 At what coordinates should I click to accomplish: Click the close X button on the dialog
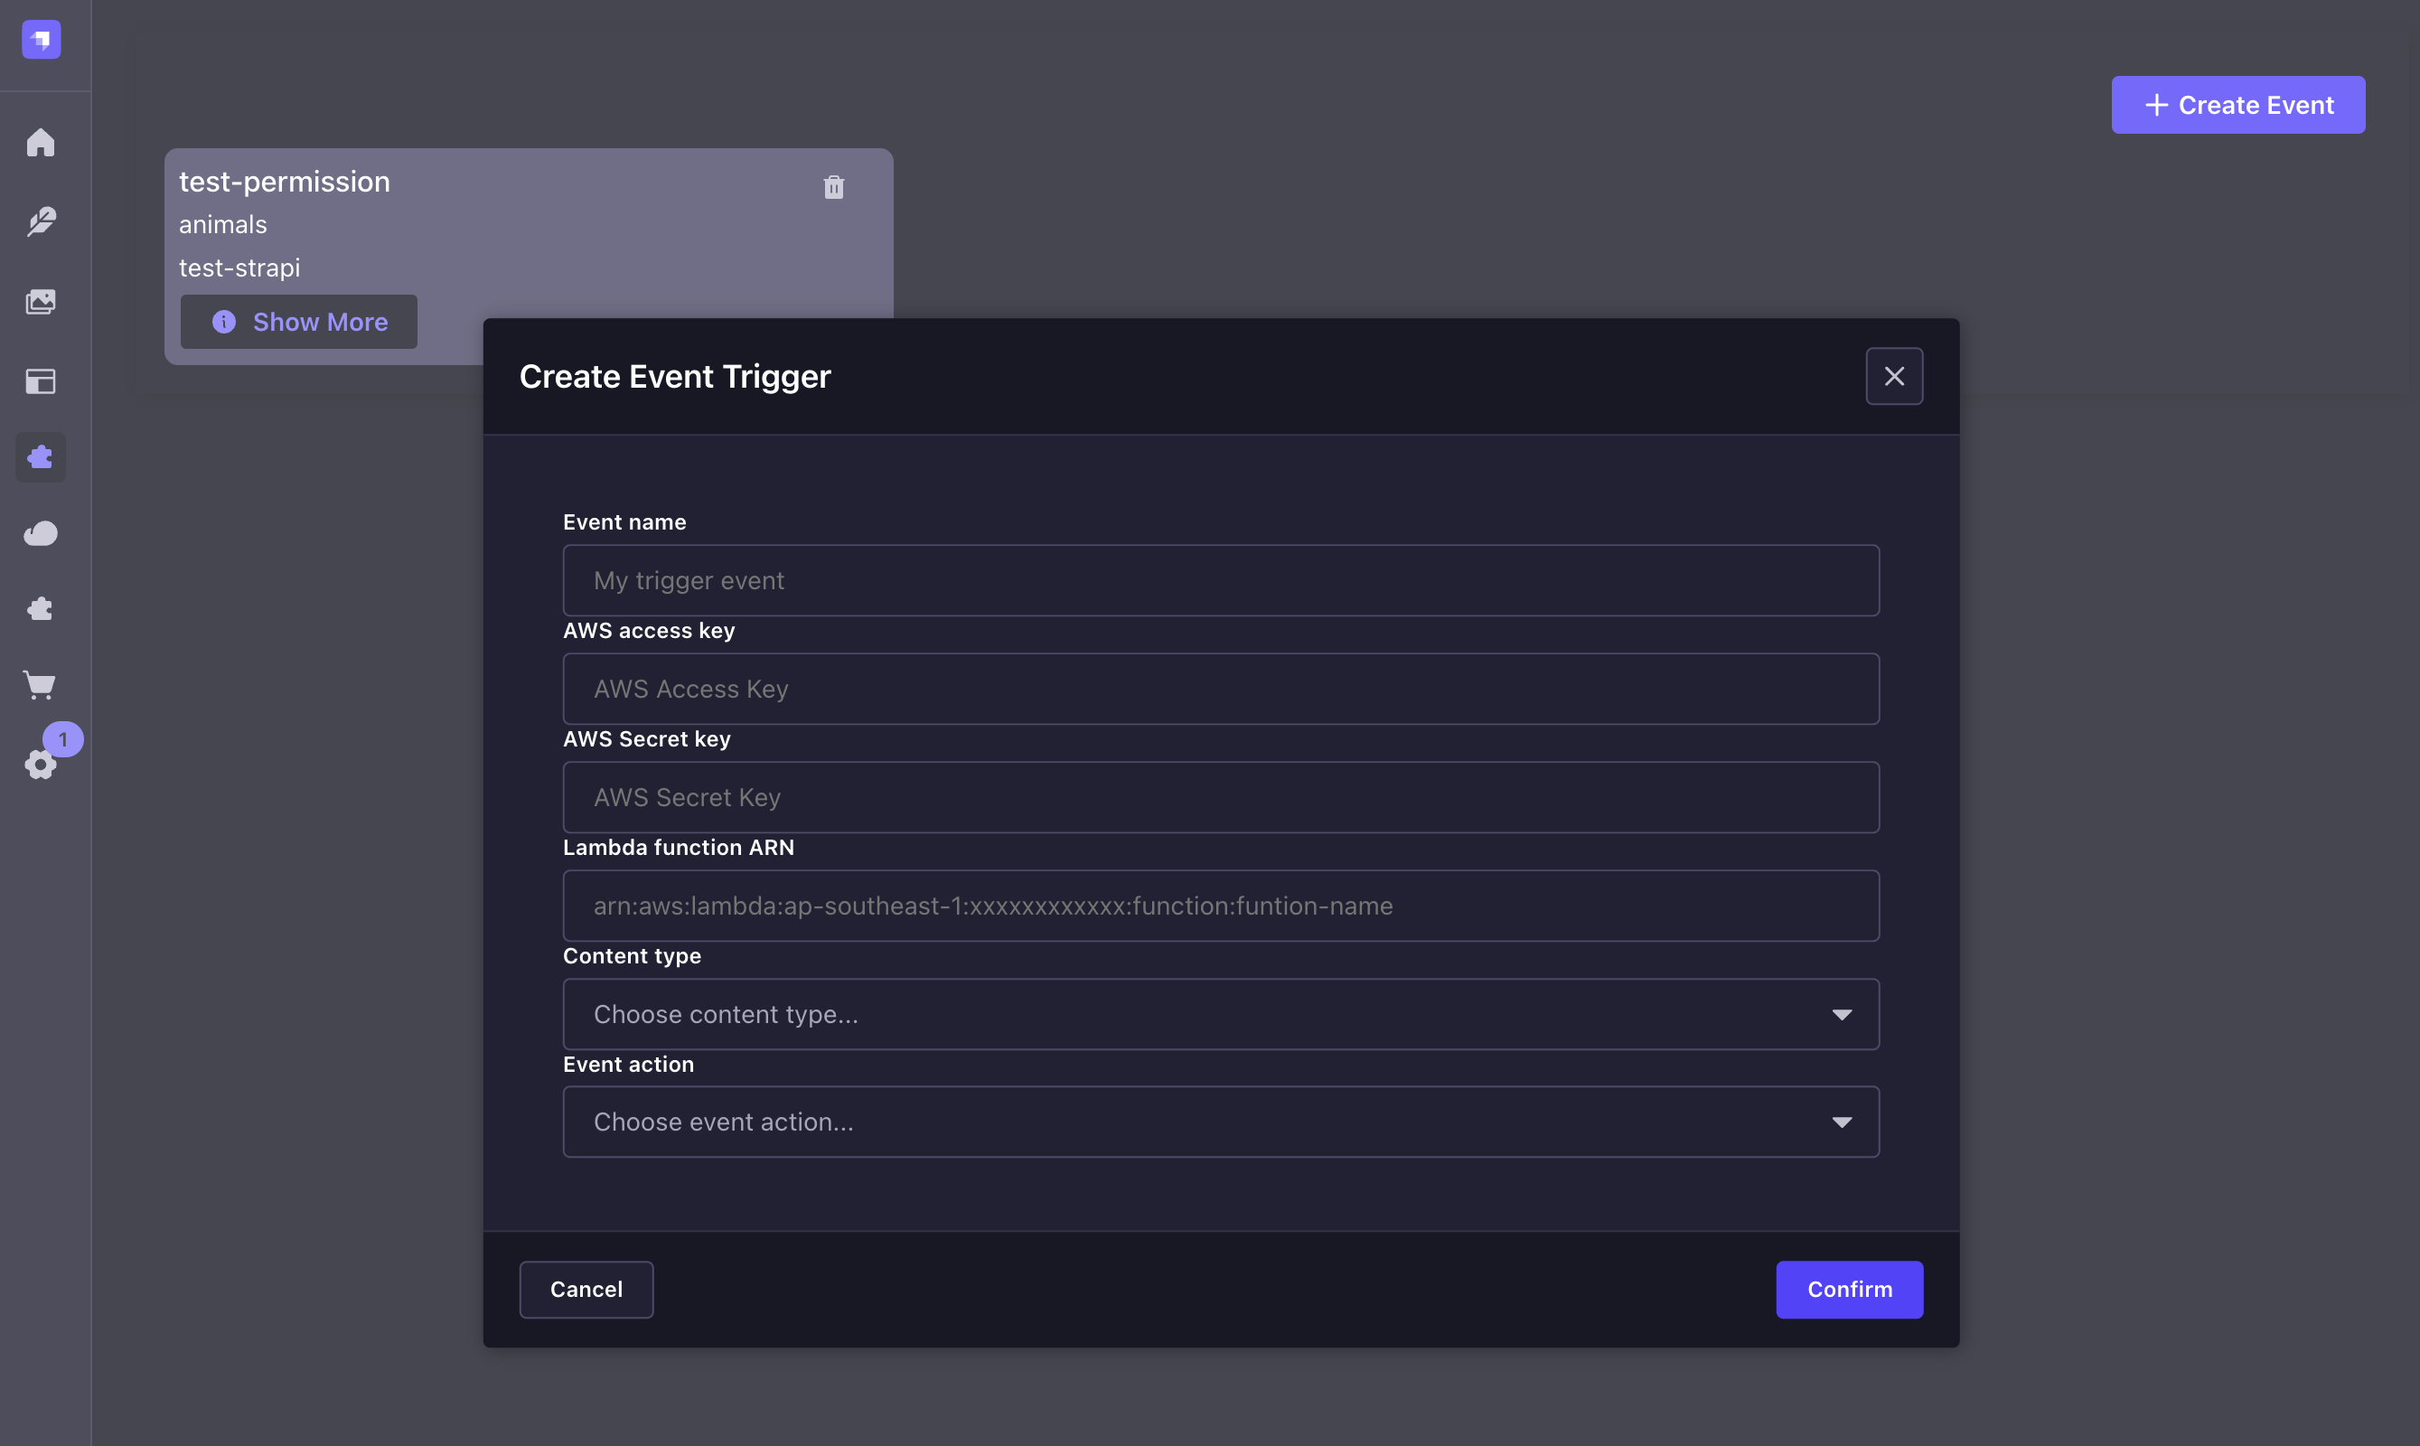pos(1893,375)
